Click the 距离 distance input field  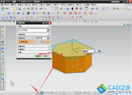(92, 51)
